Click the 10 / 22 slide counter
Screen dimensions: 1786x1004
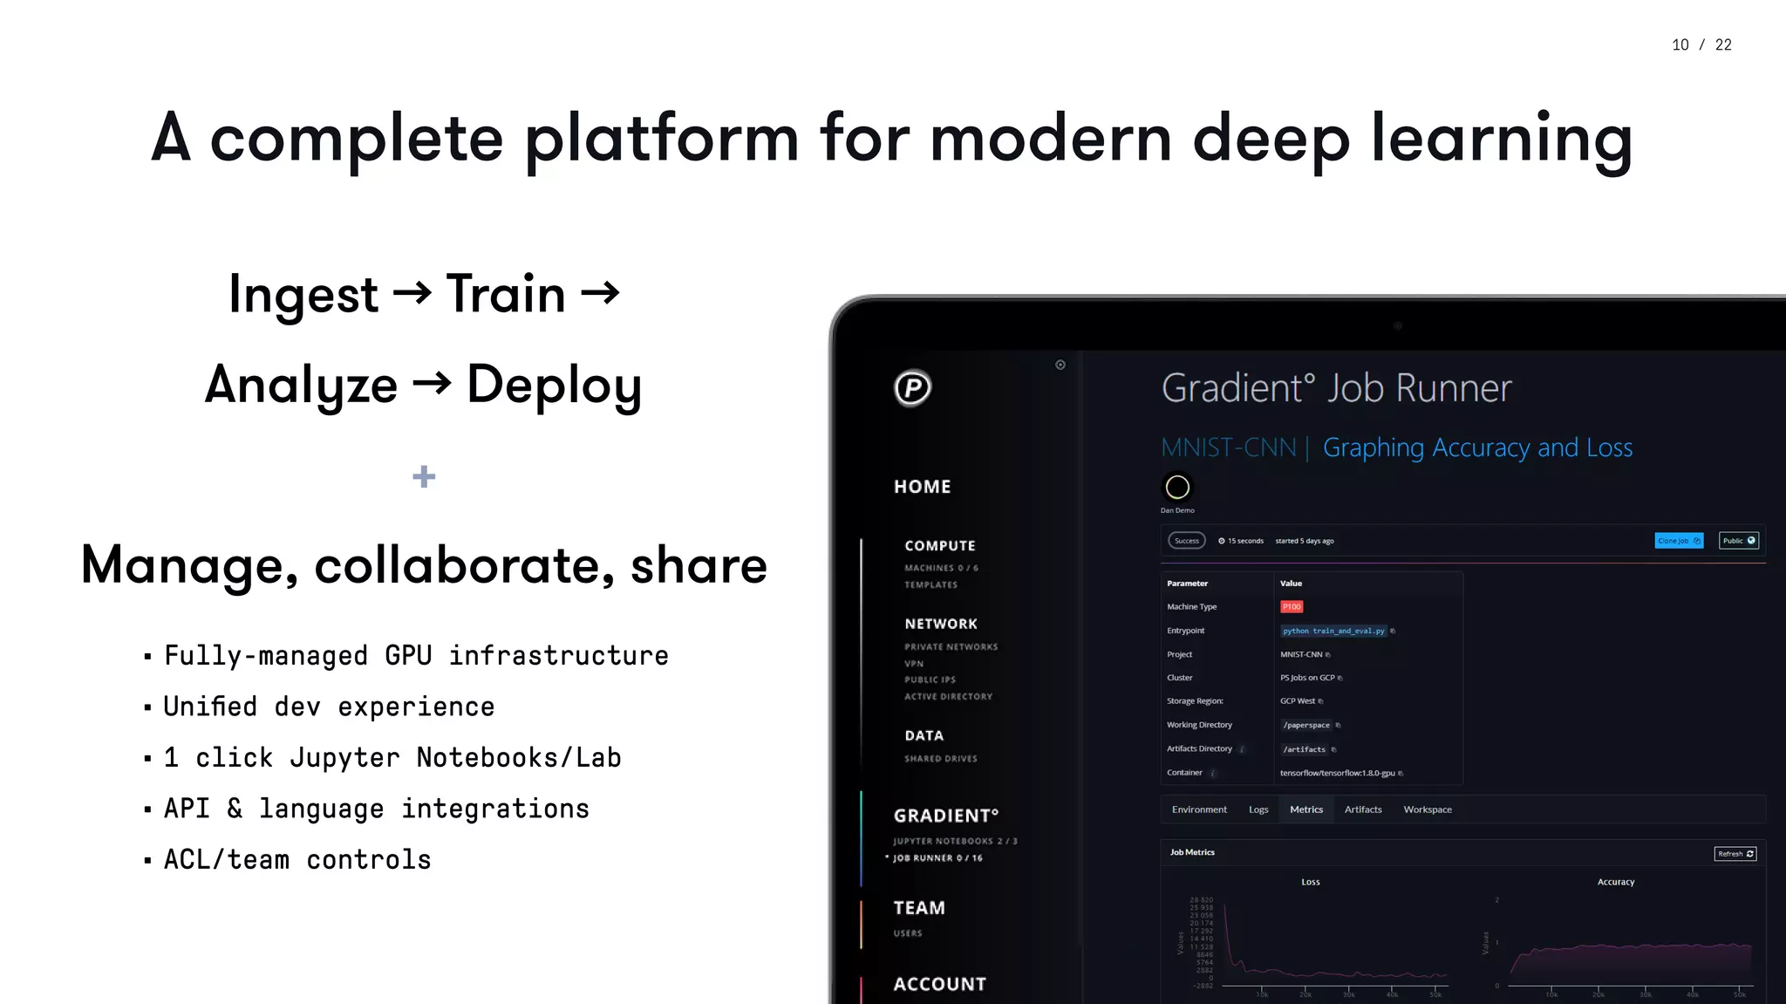click(x=1701, y=44)
